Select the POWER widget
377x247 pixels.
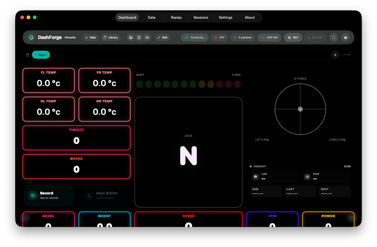pyautogui.click(x=328, y=219)
